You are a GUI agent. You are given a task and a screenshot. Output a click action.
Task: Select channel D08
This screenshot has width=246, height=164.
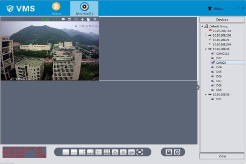click(x=219, y=86)
